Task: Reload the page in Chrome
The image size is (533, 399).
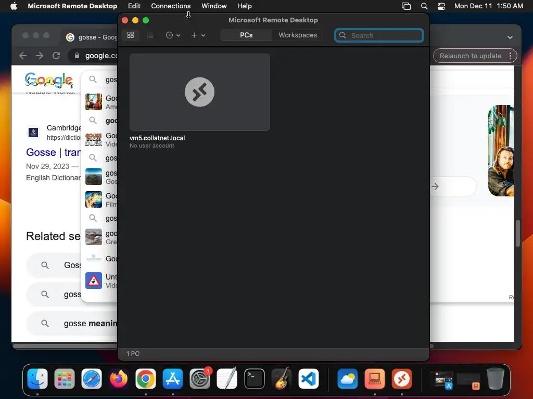Action: (56, 56)
